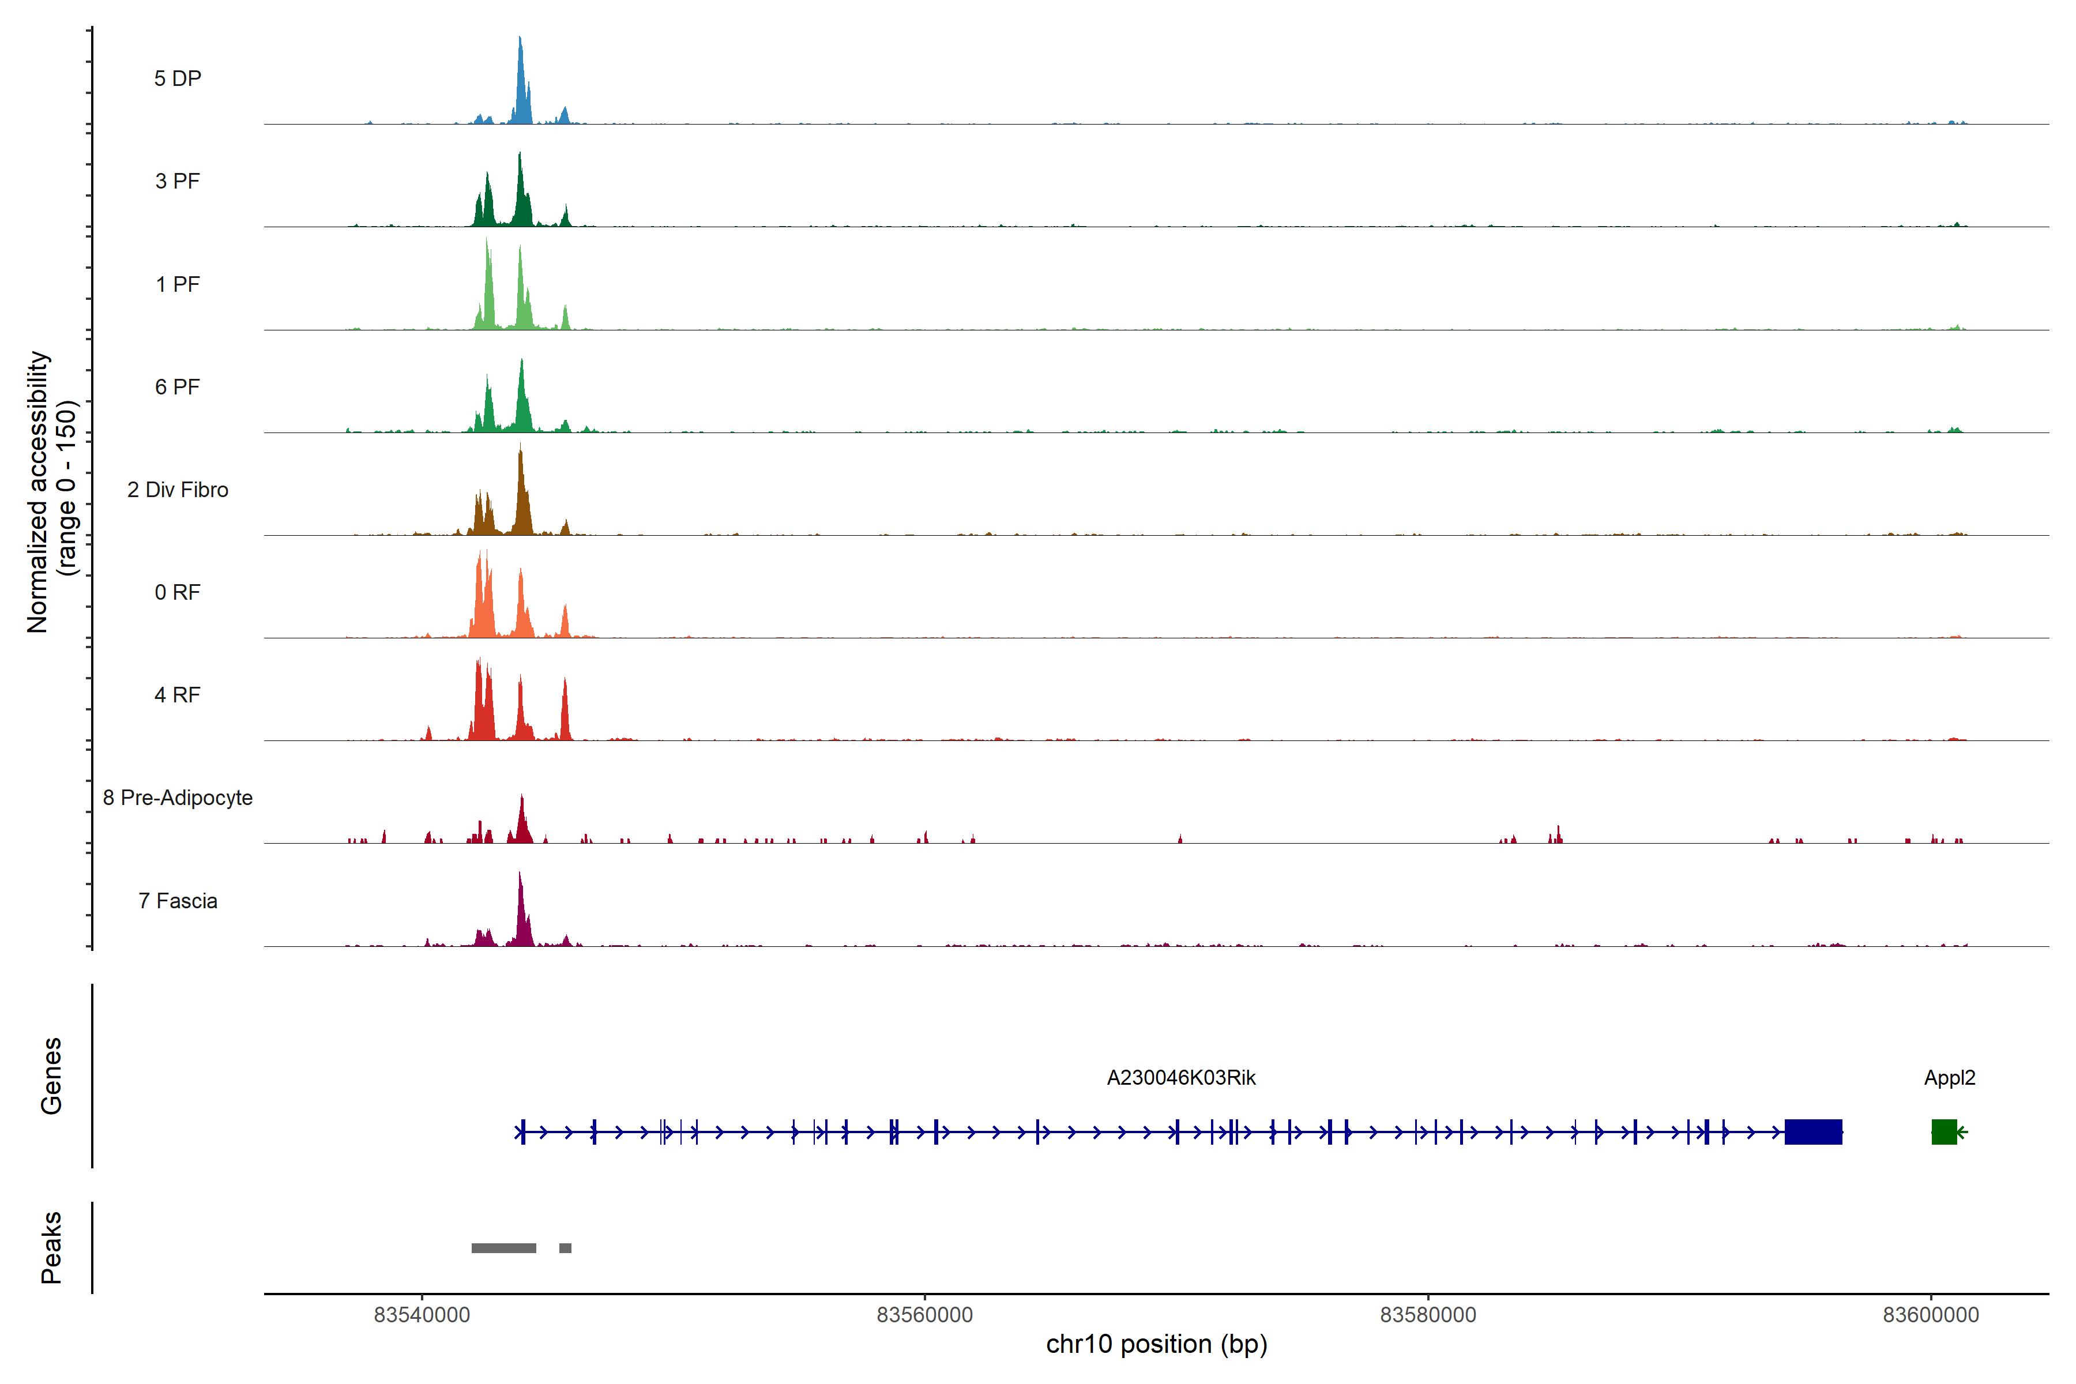Select the 6 PF track label
The image size is (2076, 1384).
click(x=178, y=386)
